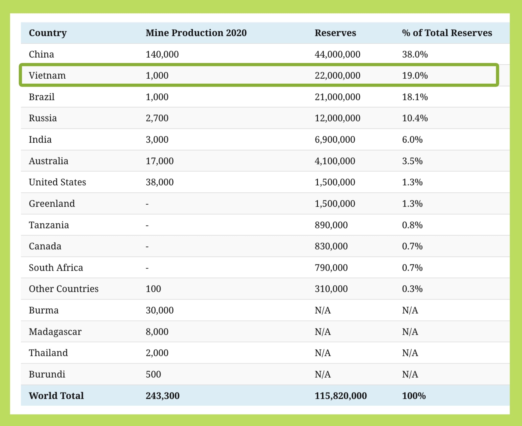The image size is (522, 426).
Task: Click Burma's 30,000 production value
Action: [x=159, y=310]
